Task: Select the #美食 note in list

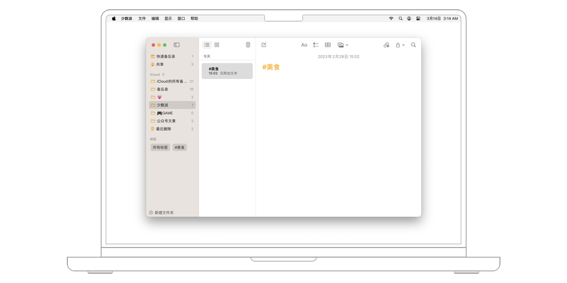Action: 227,71
